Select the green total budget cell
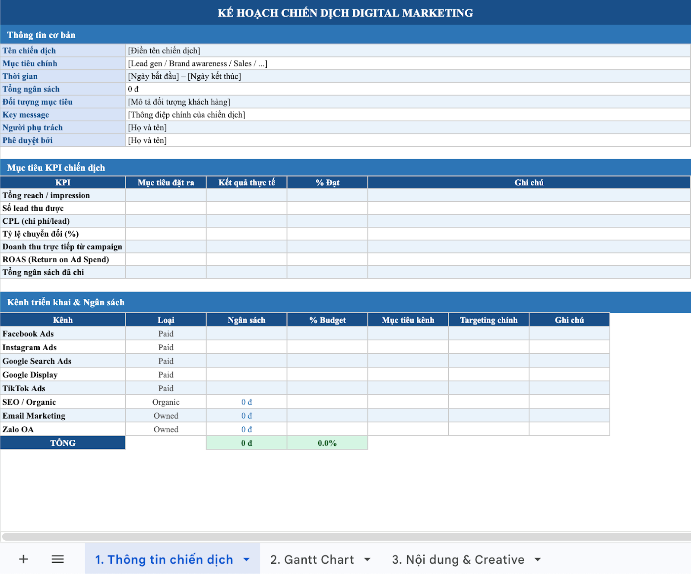The image size is (691, 574). coord(246,443)
